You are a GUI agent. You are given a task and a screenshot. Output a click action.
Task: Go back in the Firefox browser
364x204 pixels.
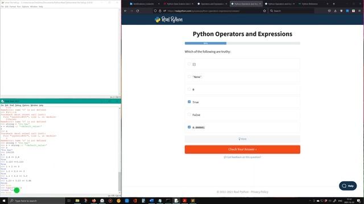click(x=126, y=11)
